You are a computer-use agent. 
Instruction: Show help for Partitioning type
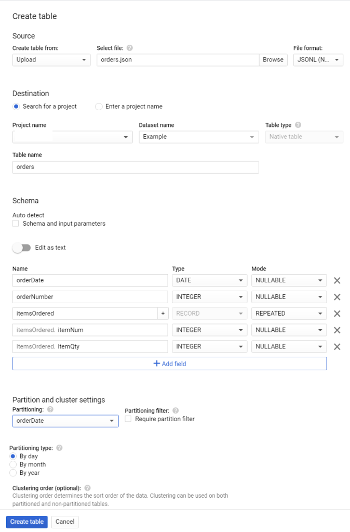point(59,448)
